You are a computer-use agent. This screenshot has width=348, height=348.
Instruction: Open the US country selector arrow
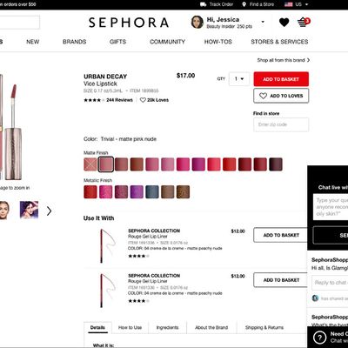pyautogui.click(x=307, y=4)
